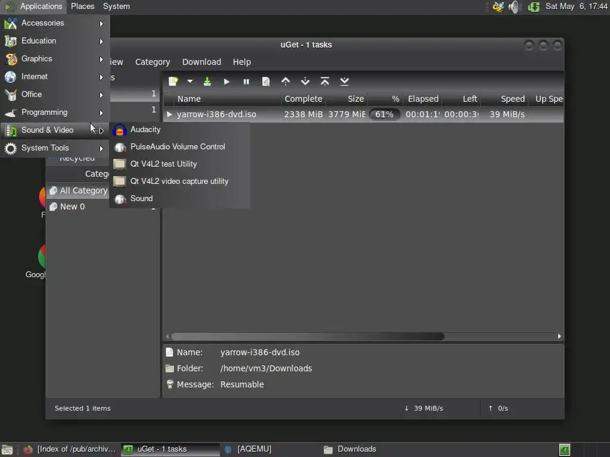Expand the Accessories submenu
This screenshot has width=610, height=457.
(54, 23)
